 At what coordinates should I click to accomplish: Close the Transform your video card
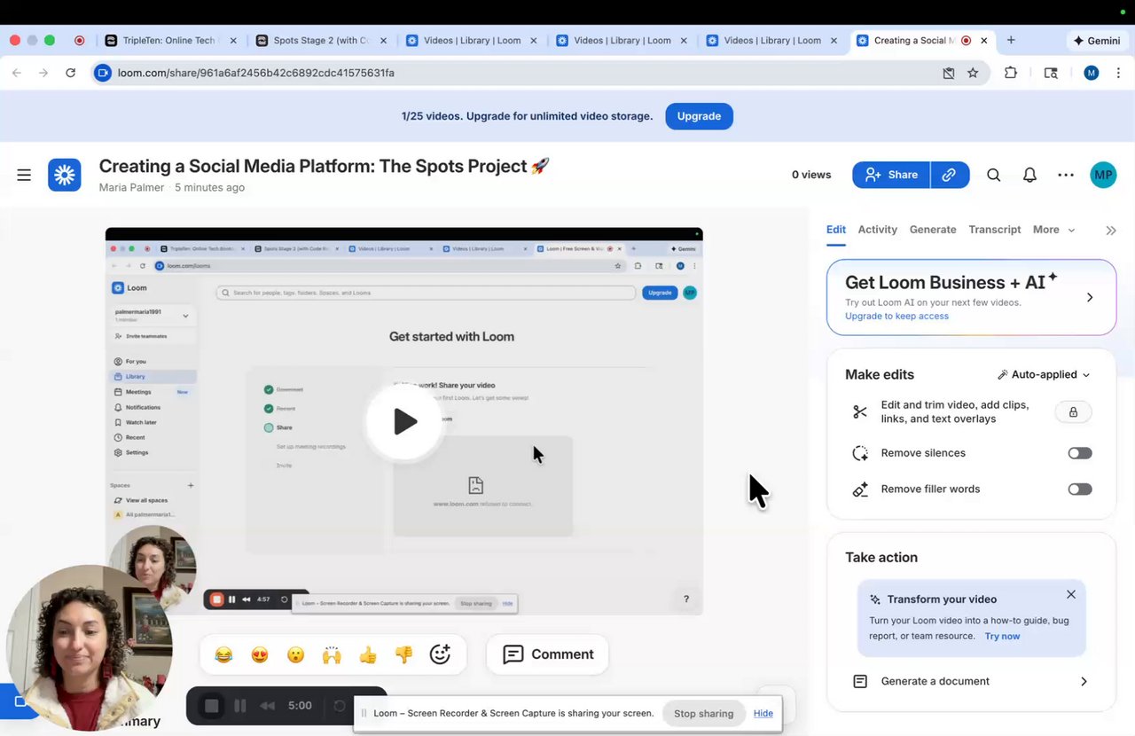point(1071,594)
